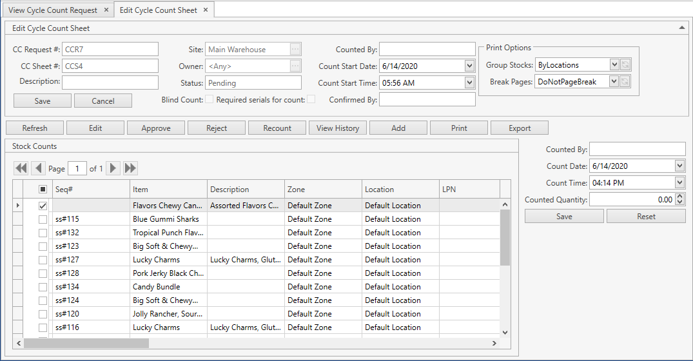Click the Approve button
The height and width of the screenshot is (361, 693).
156,128
